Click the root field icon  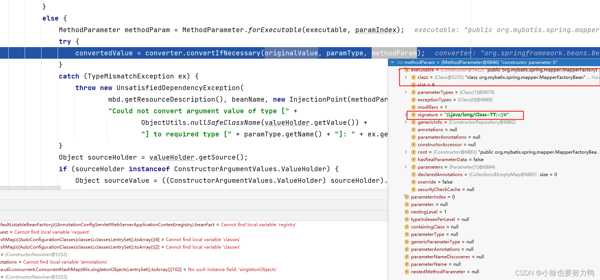(x=413, y=152)
